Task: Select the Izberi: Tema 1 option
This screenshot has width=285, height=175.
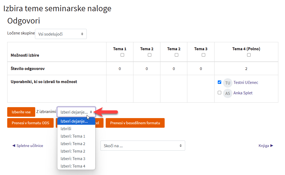Action: 73,136
